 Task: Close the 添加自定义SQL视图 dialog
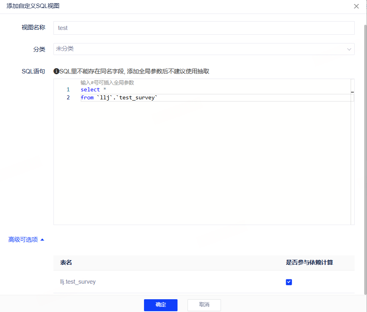(x=356, y=6)
